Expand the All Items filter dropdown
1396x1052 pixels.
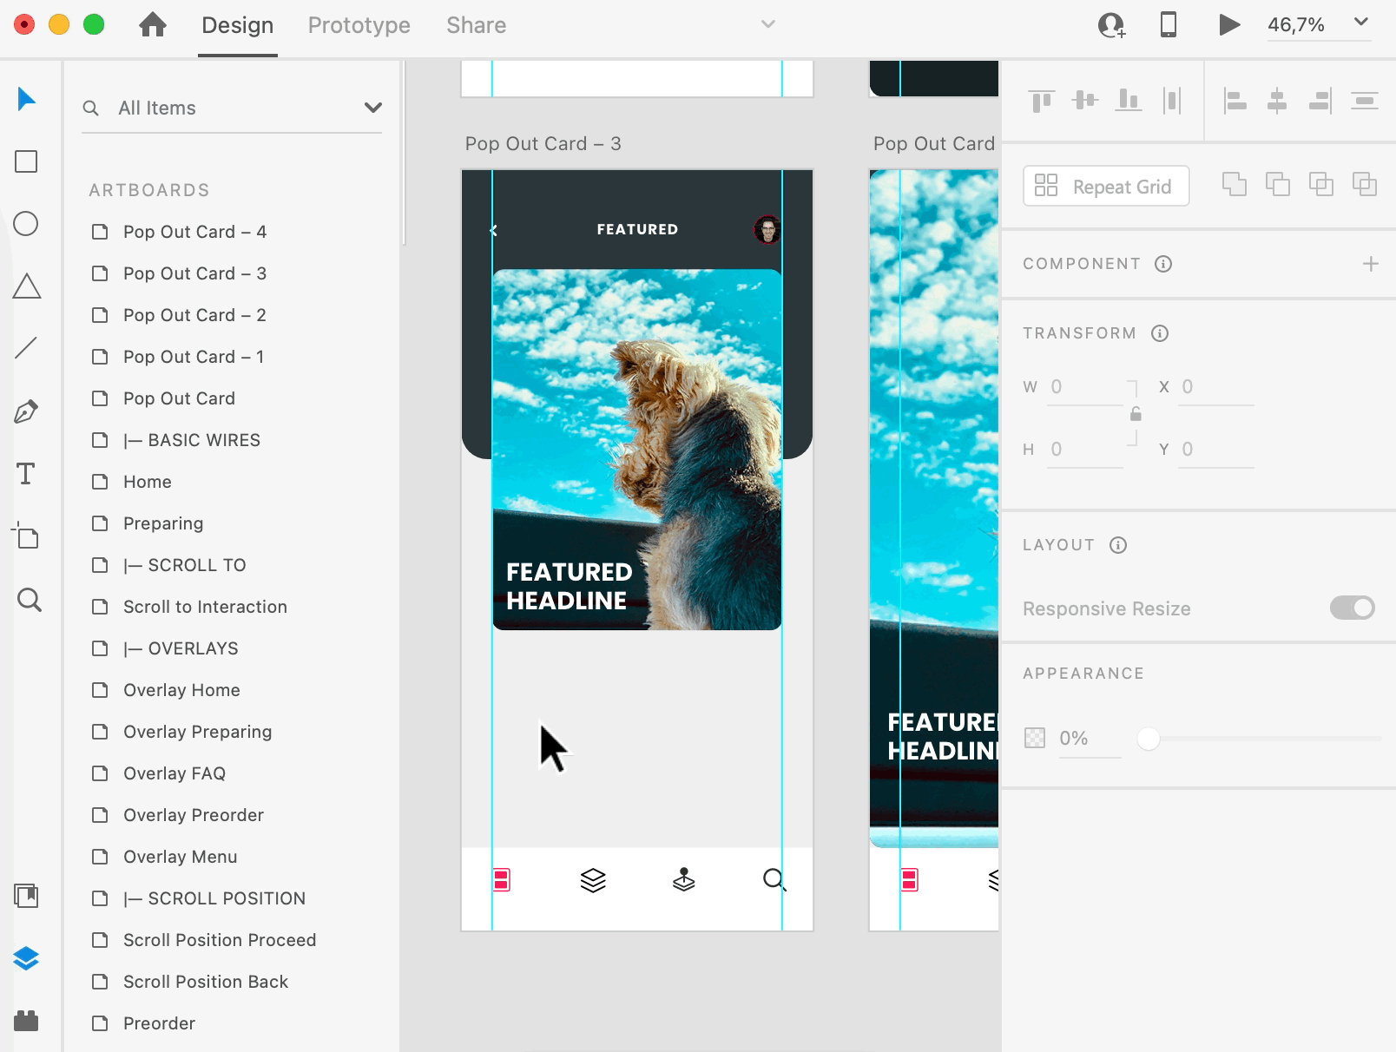(373, 108)
